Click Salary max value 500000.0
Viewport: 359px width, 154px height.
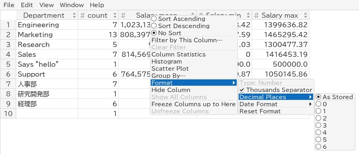point(280,64)
